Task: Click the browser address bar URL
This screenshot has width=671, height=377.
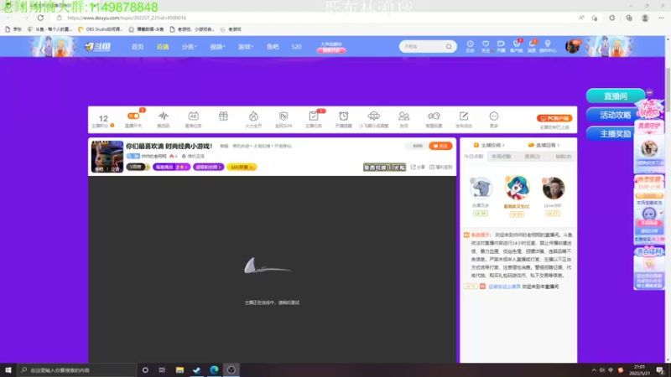Action: [127, 18]
